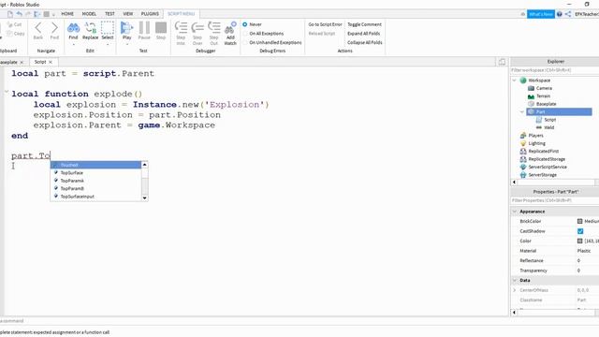Viewport: 599px width, 337px height.
Task: Select ServerStorage in Explorer
Action: (542, 175)
